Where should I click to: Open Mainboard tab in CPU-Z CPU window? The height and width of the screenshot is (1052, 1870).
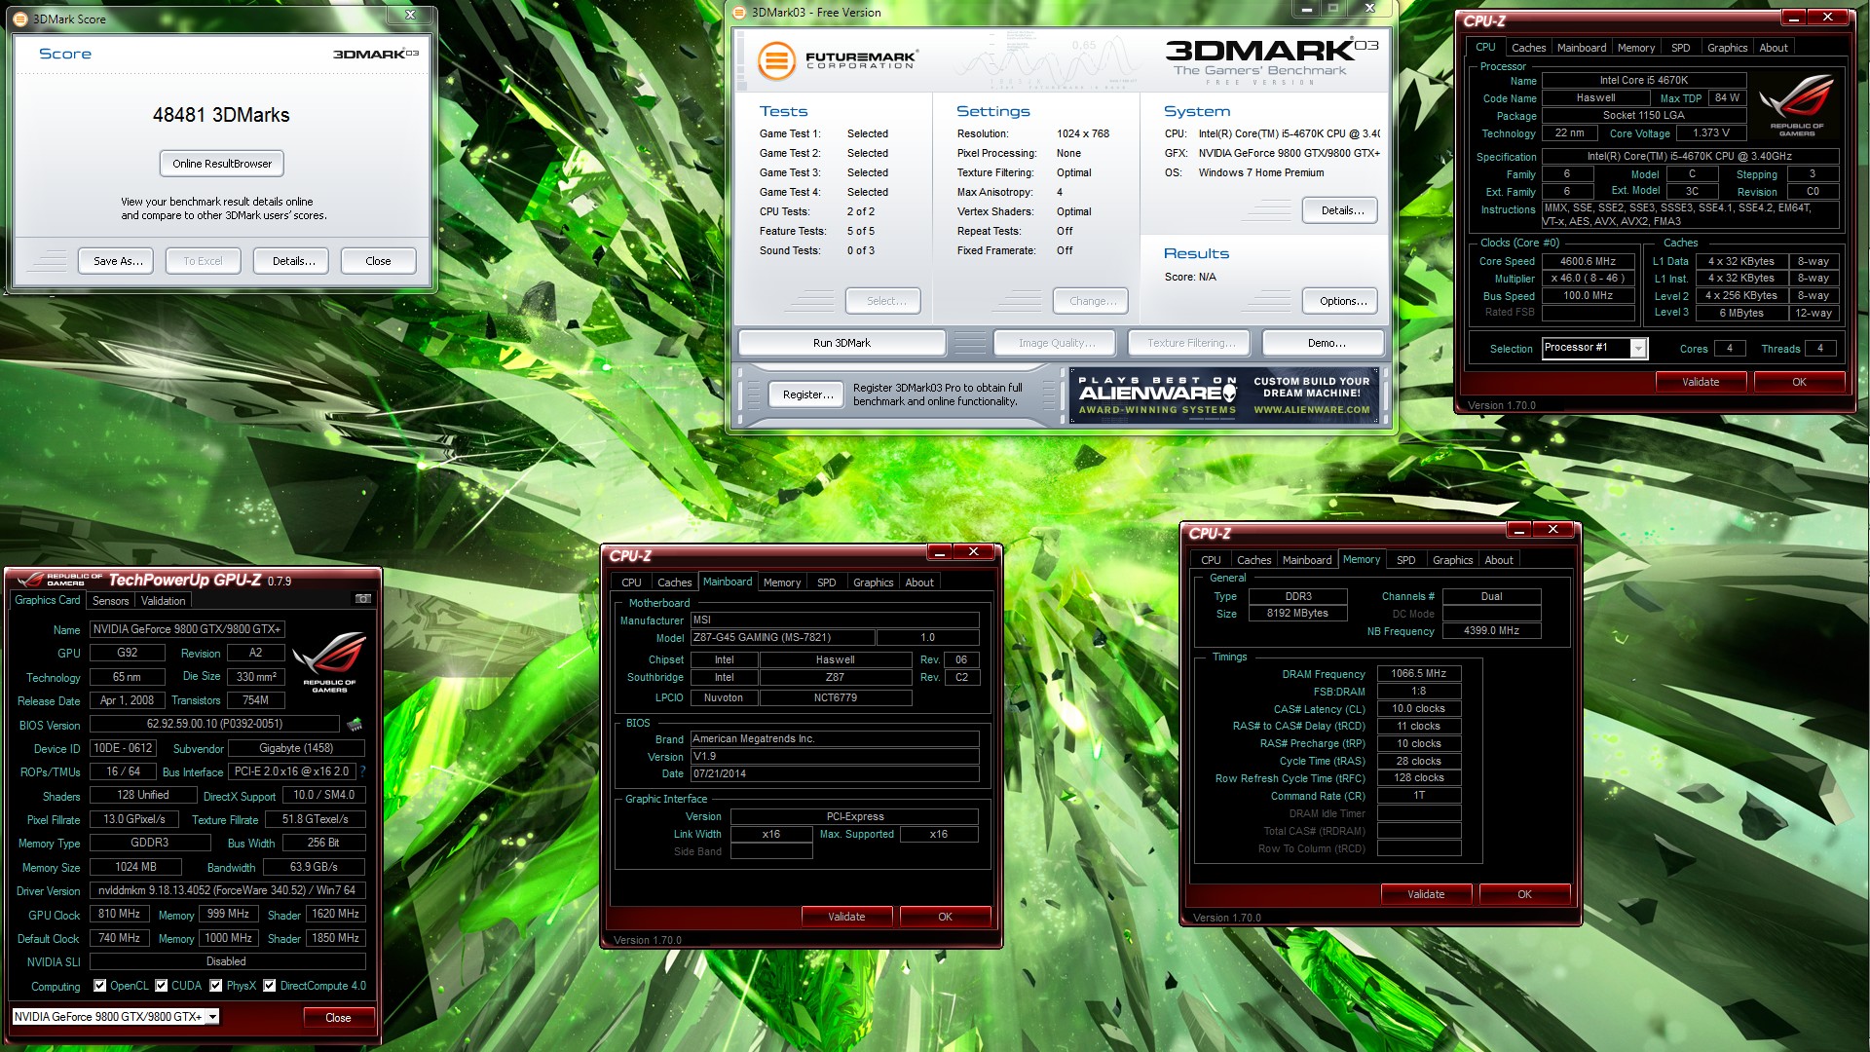pos(1582,48)
